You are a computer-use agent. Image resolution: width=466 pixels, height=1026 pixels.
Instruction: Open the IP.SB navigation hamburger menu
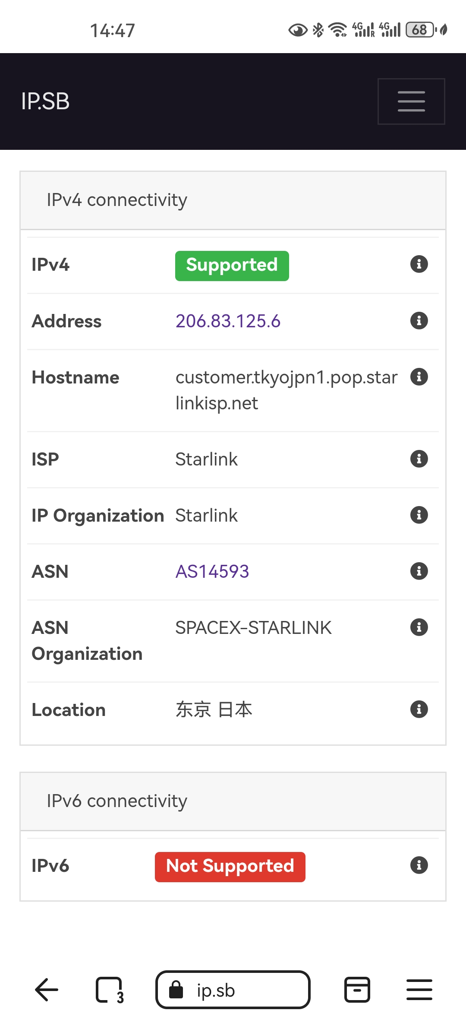point(411,101)
